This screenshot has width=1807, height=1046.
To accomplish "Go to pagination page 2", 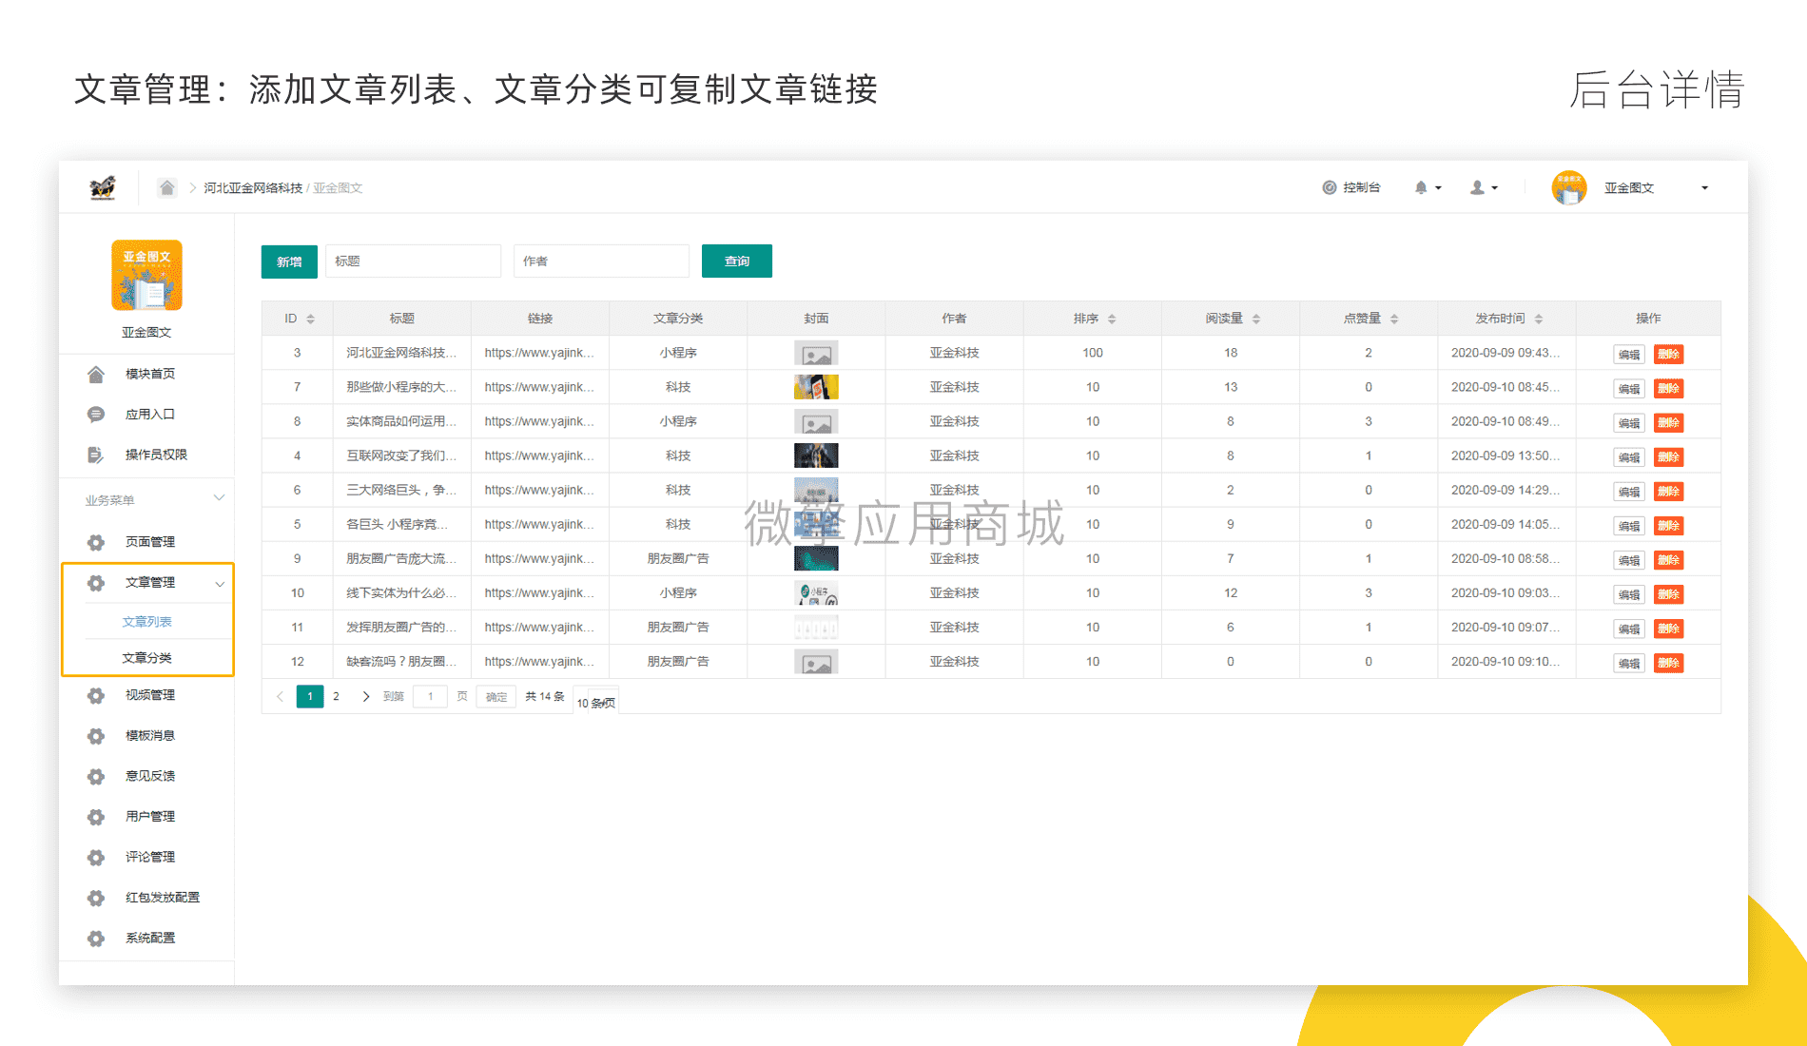I will pyautogui.click(x=336, y=696).
